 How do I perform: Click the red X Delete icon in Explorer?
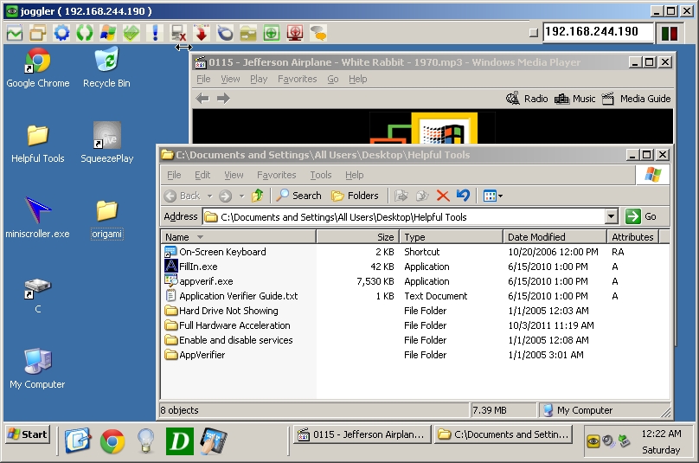[443, 196]
